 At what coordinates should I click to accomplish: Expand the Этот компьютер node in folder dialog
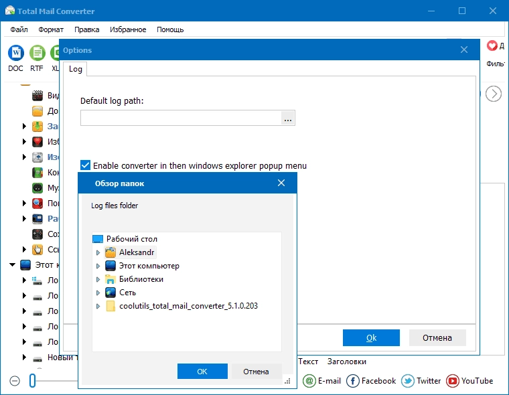tap(98, 266)
